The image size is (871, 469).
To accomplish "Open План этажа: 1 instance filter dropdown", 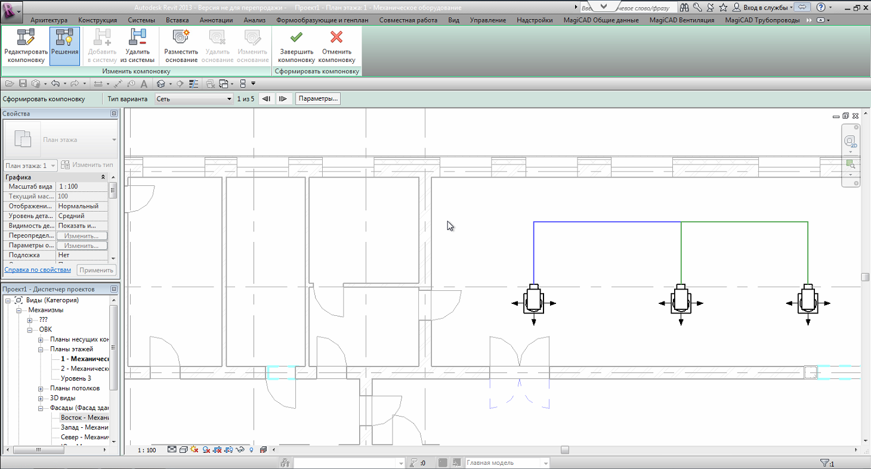I will coord(30,165).
